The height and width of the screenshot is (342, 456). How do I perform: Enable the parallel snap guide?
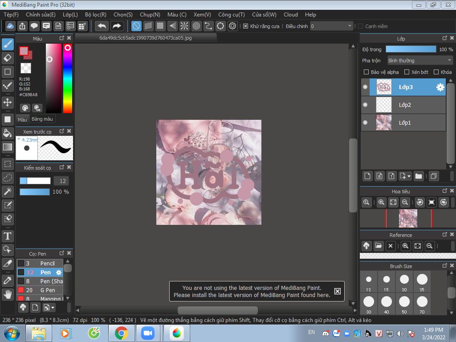click(x=148, y=26)
